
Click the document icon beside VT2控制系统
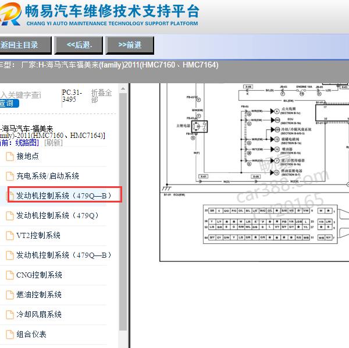coord(9,235)
